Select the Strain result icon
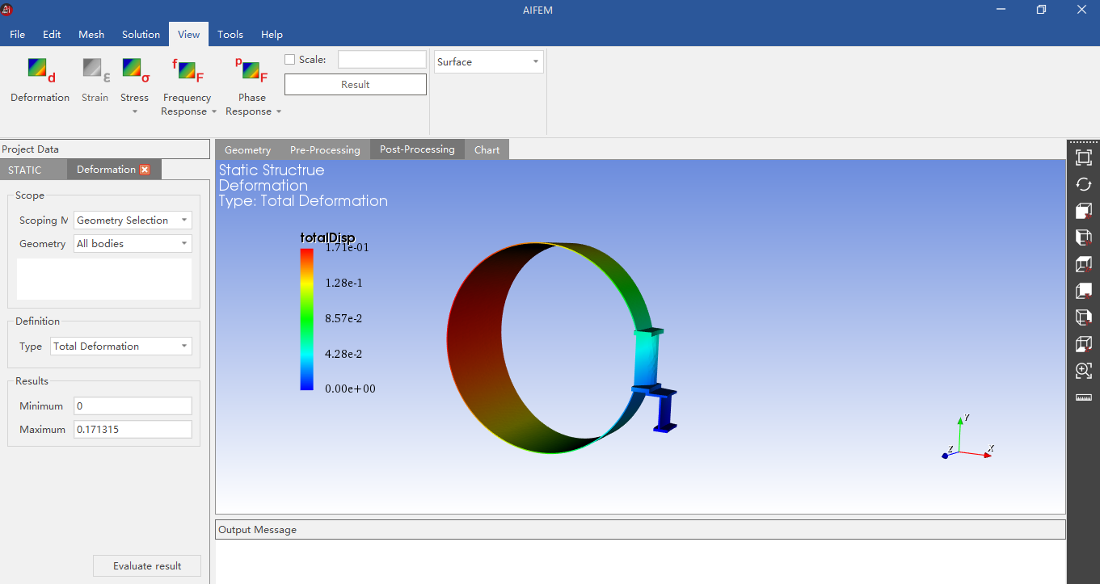This screenshot has height=584, width=1100. [x=95, y=81]
